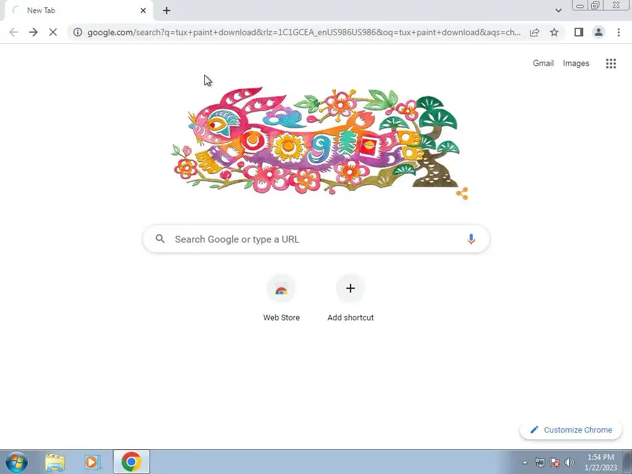632x474 pixels.
Task: Open the Chrome profile avatar
Action: pyautogui.click(x=599, y=32)
